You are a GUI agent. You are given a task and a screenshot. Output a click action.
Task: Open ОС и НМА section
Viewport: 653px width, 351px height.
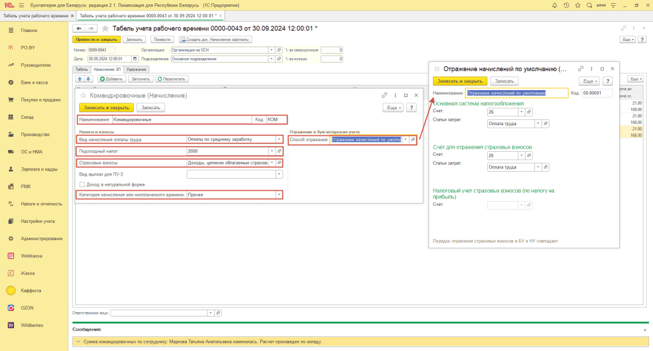pyautogui.click(x=32, y=152)
